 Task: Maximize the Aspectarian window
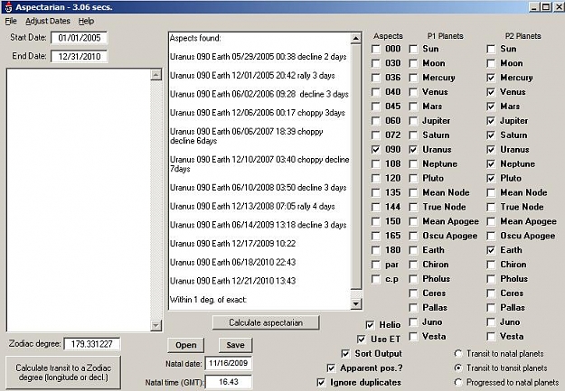546,7
